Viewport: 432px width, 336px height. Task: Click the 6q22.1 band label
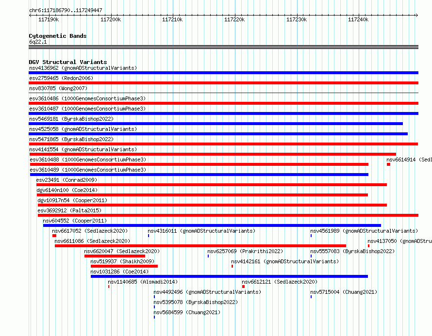pos(38,42)
